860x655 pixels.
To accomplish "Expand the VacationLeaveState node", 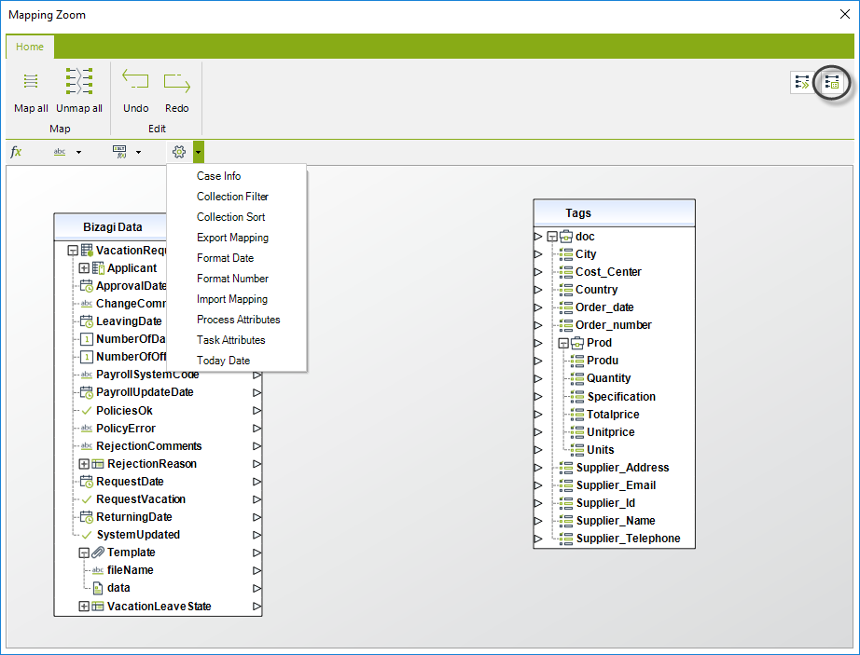I will coord(84,607).
